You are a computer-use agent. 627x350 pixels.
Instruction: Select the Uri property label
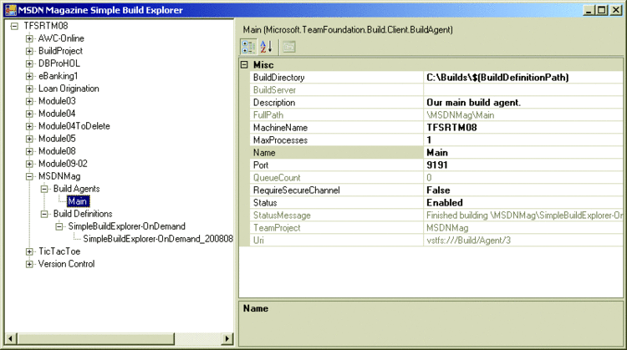click(x=258, y=240)
